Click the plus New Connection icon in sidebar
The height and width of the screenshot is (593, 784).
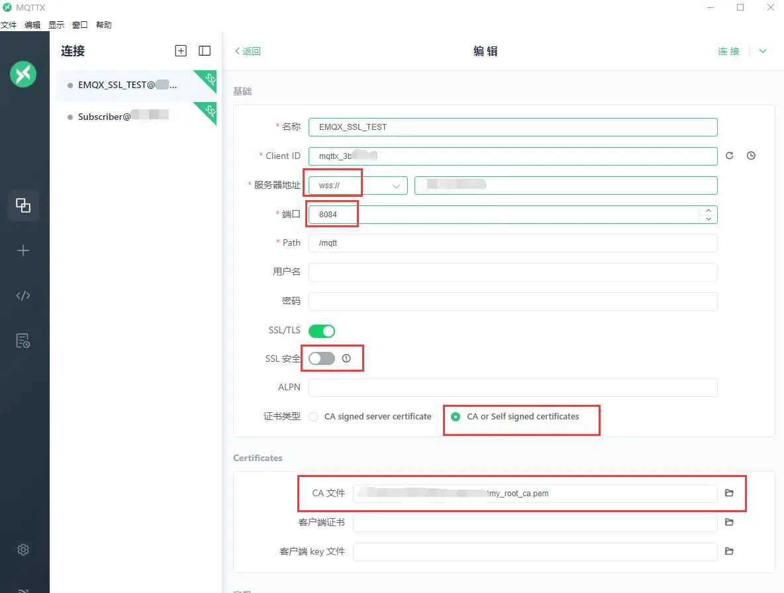[23, 250]
